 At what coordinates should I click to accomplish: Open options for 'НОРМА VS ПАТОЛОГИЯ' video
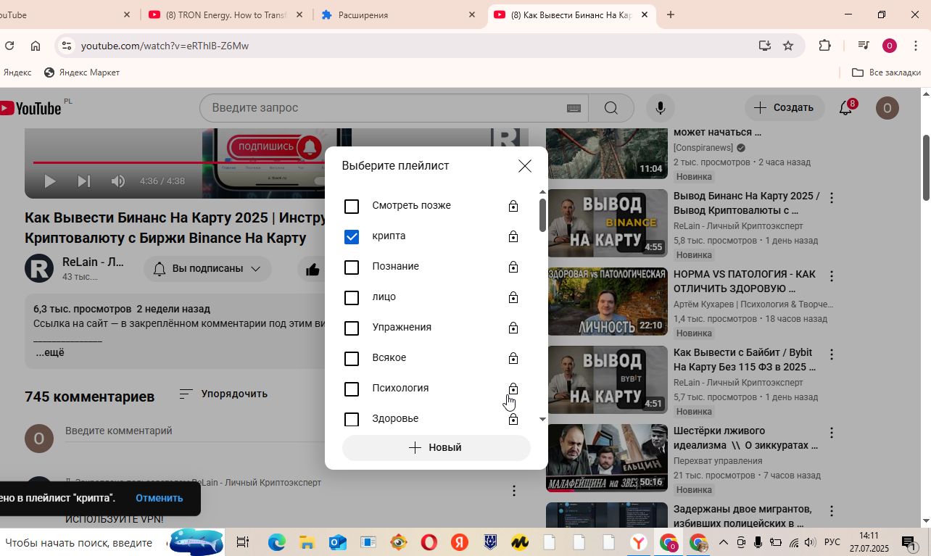point(832,276)
